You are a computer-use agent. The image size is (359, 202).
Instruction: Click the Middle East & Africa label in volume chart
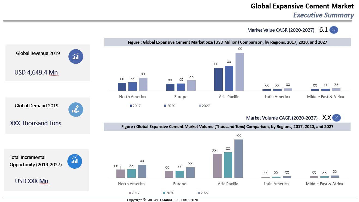(x=324, y=184)
